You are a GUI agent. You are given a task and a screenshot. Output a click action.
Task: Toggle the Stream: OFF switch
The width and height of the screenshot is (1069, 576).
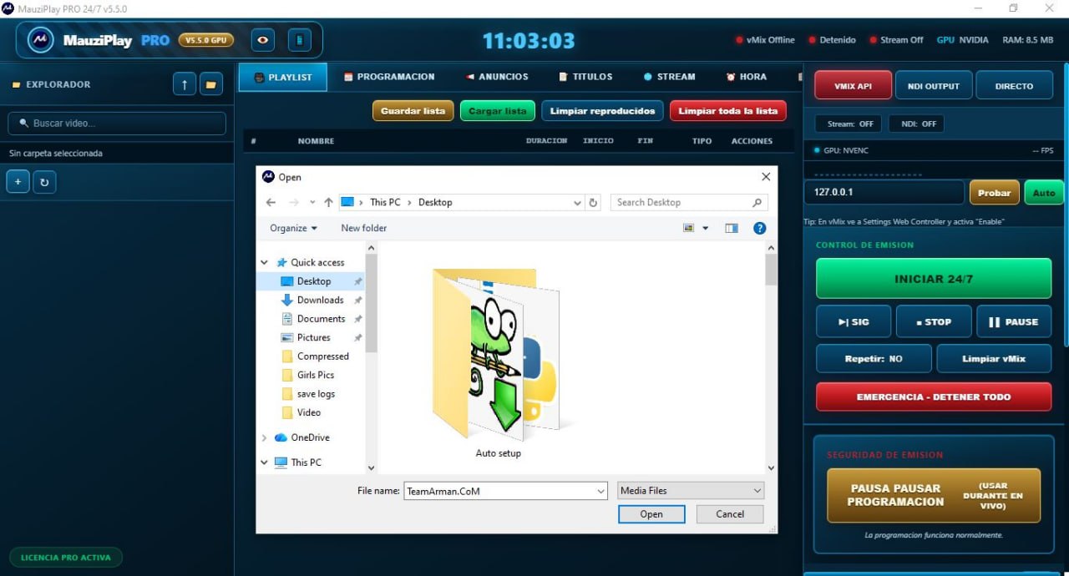850,124
